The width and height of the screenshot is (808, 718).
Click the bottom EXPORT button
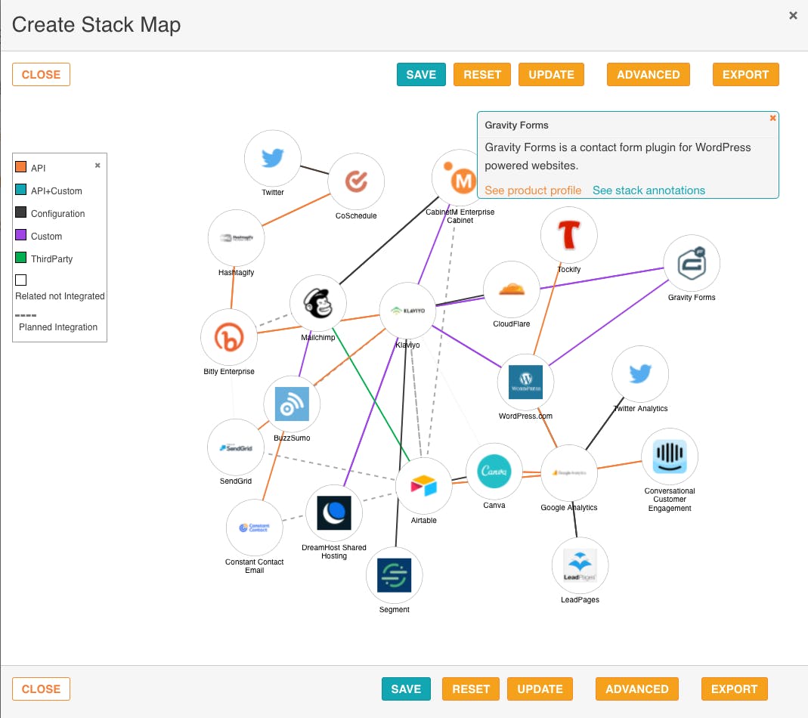coord(735,689)
